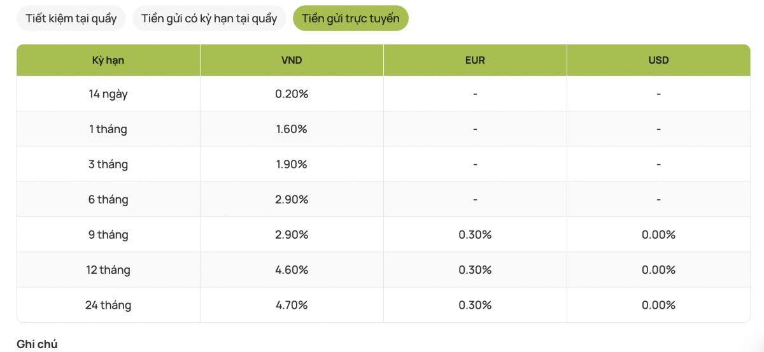Viewport: 764px width, 352px height.
Task: Click the 1 tháng term cell
Action: coord(108,129)
